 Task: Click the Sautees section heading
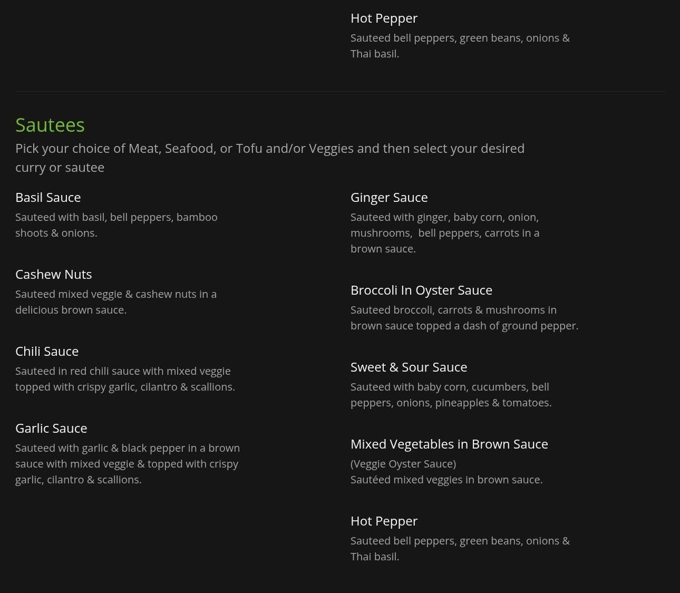click(x=50, y=125)
